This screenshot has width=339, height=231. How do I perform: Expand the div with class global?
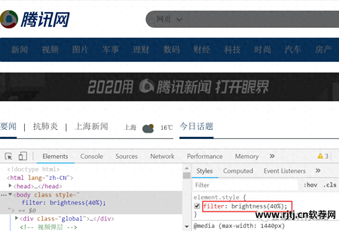point(16,218)
